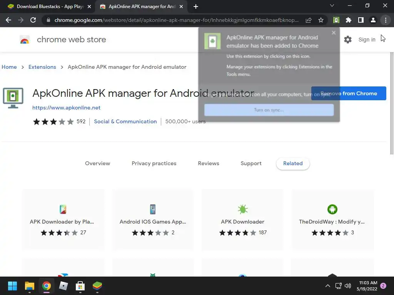Image resolution: width=394 pixels, height=295 pixels.
Task: Open Roblox from the taskbar
Action: click(x=63, y=286)
